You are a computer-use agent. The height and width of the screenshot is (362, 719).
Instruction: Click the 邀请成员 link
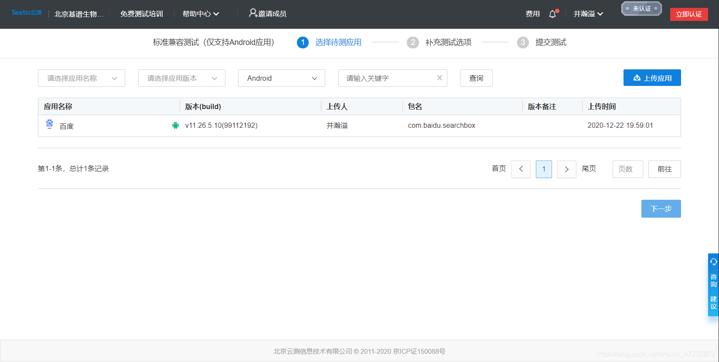point(272,14)
